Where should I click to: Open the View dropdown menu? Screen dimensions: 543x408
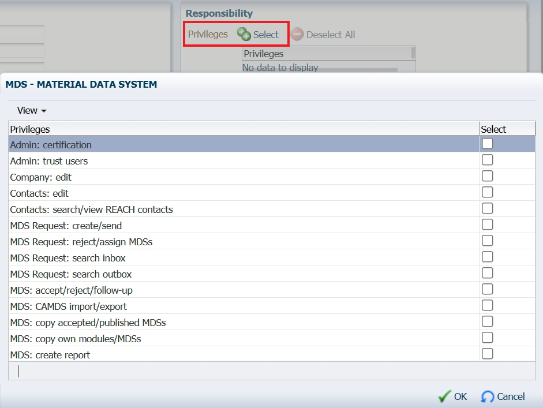click(x=32, y=110)
